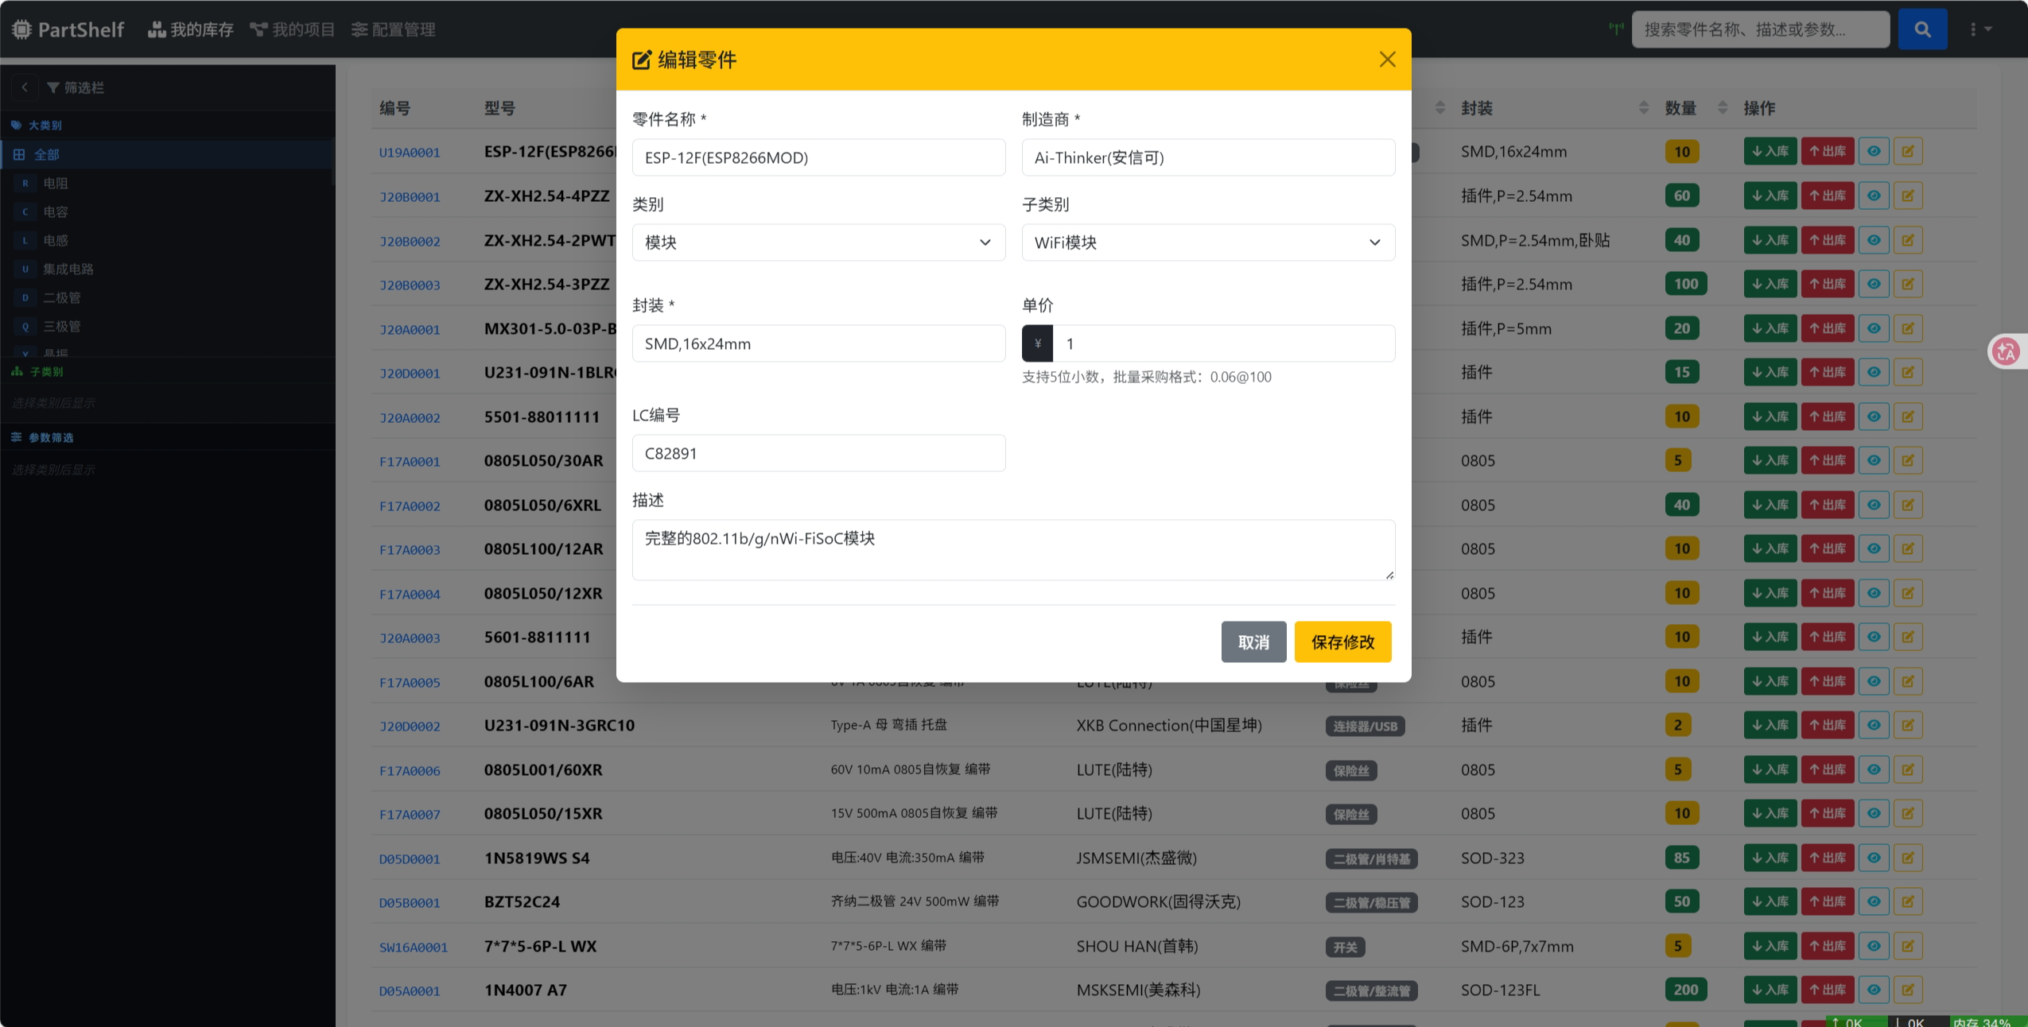Select 集成电路 category in sidebar

167,269
